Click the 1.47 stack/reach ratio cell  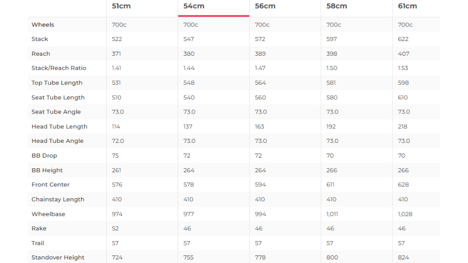pos(260,68)
